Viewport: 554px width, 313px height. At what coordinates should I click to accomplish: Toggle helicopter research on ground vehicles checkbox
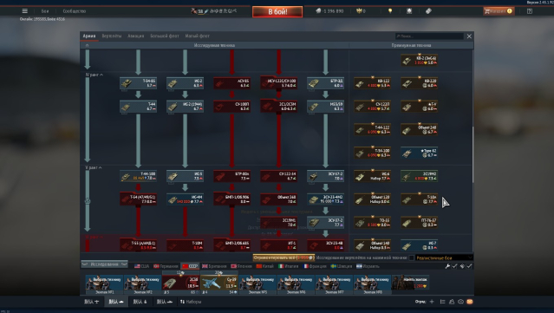411,258
